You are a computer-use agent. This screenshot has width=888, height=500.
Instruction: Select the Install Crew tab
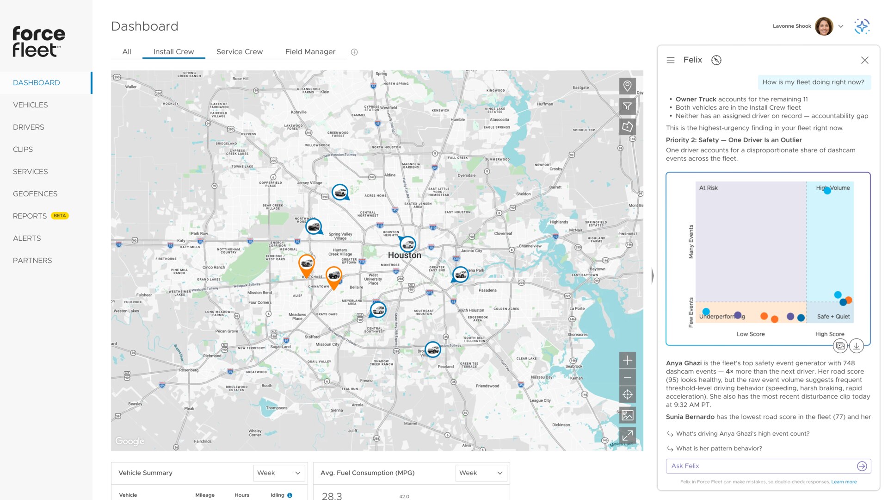pos(174,52)
